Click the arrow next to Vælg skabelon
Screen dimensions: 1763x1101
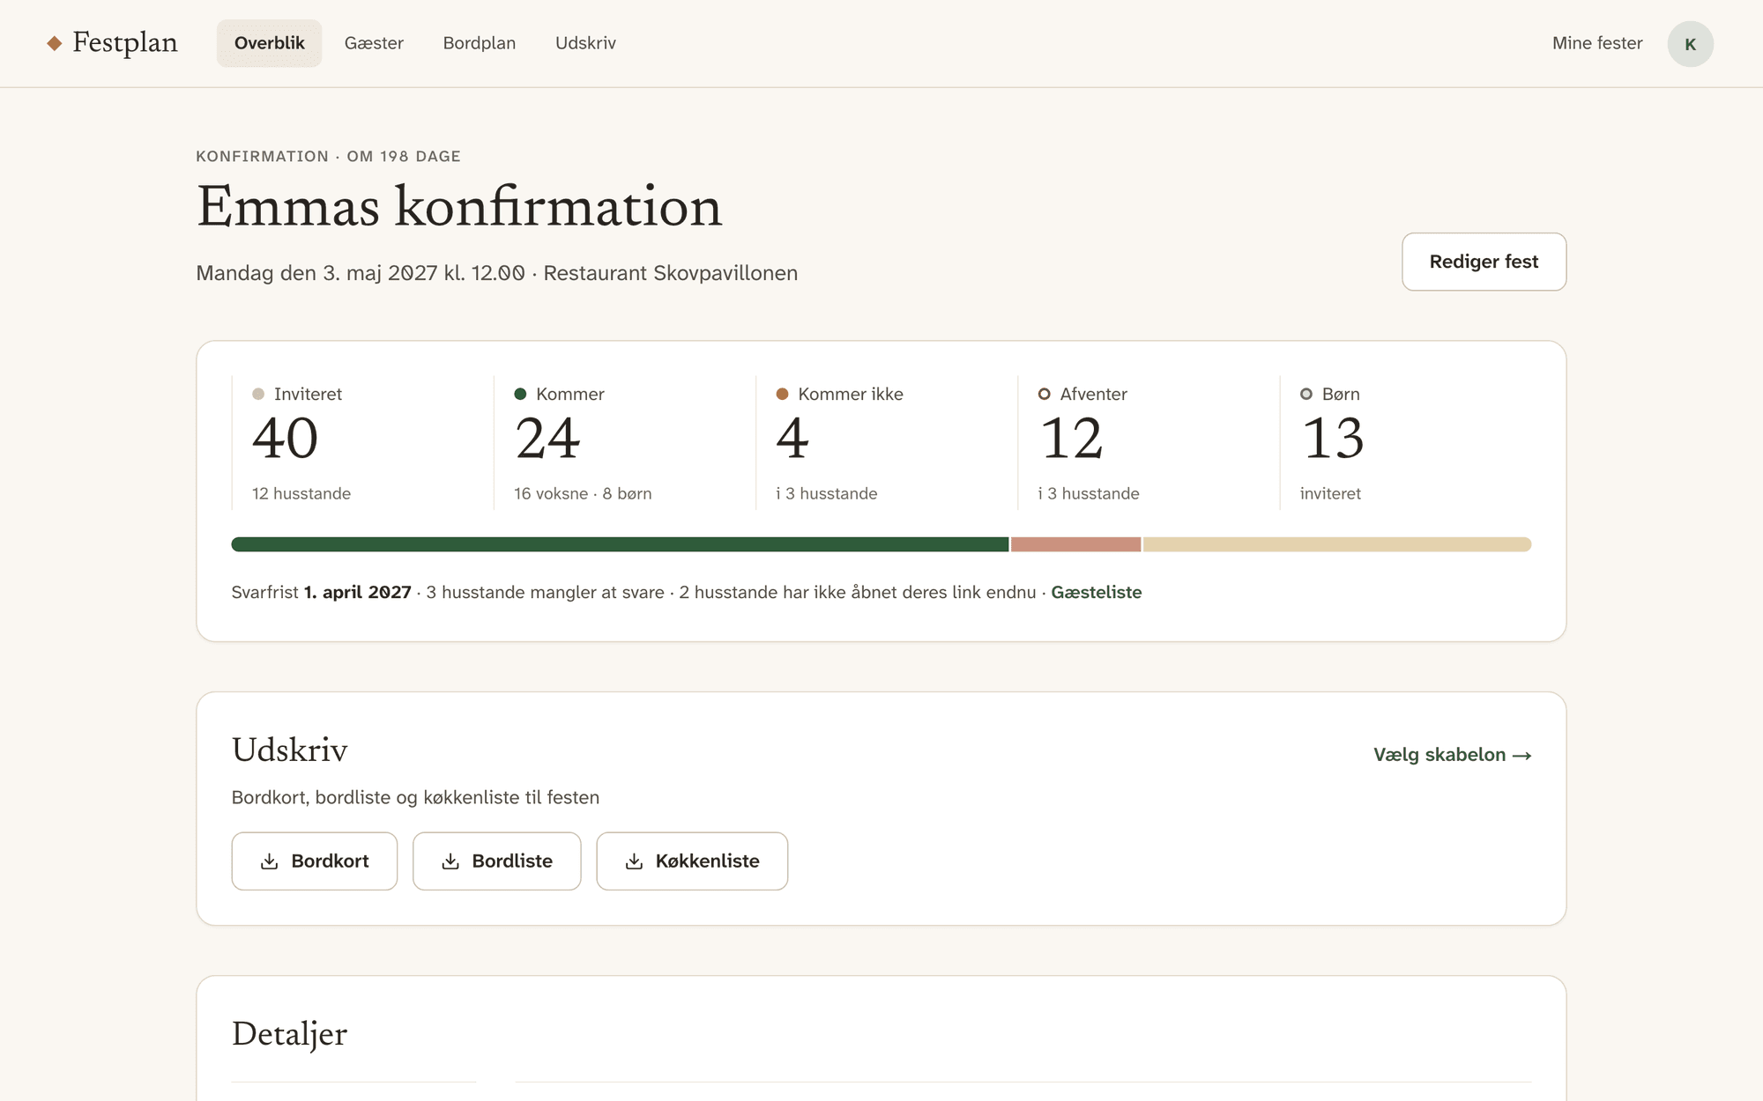[x=1522, y=756]
